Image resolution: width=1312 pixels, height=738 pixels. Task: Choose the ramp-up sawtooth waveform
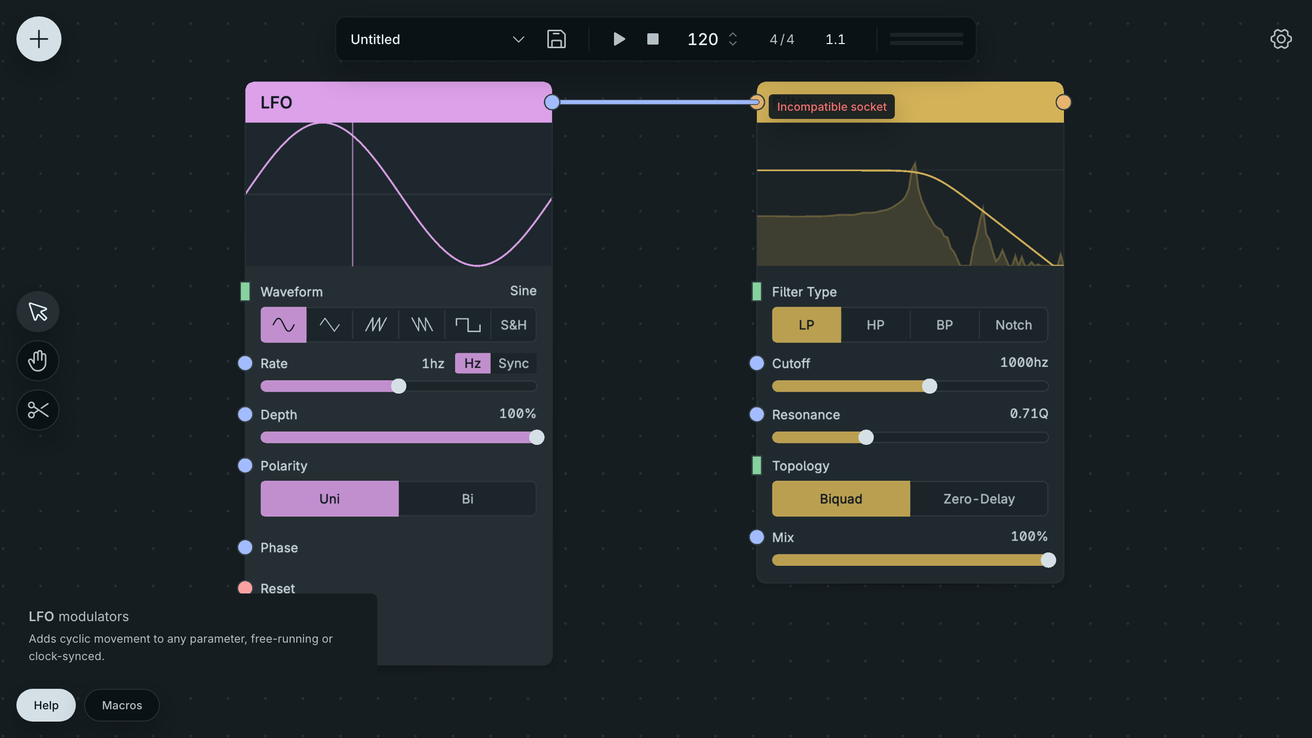(376, 324)
